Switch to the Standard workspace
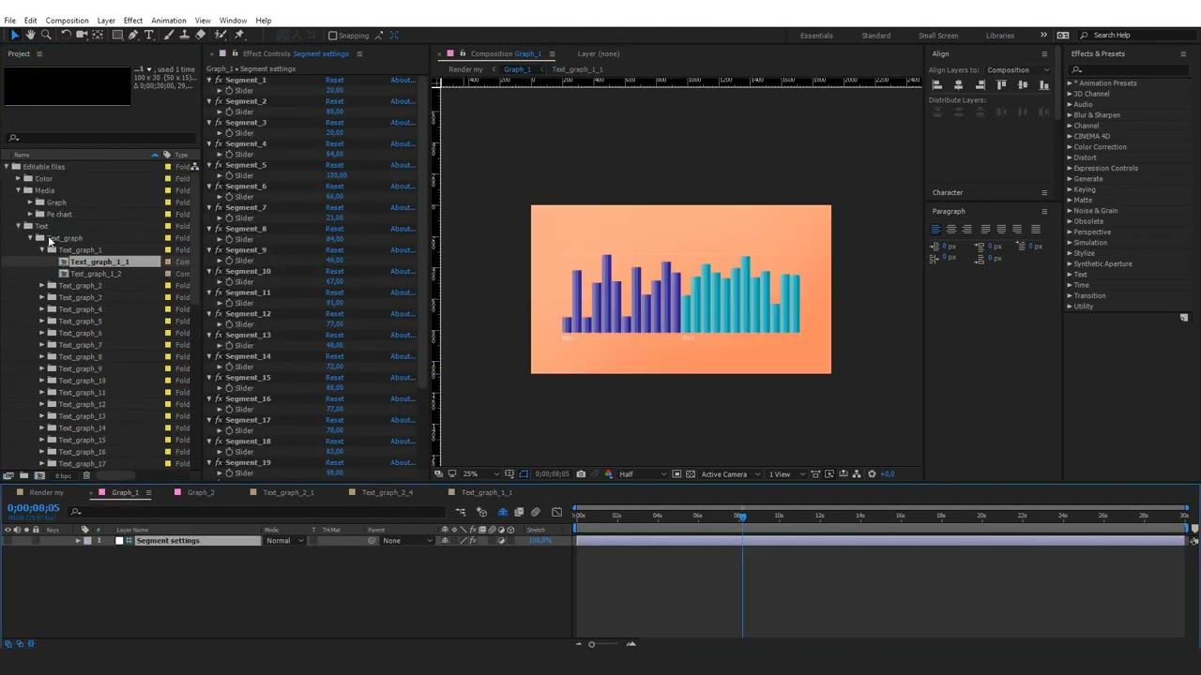 875,36
